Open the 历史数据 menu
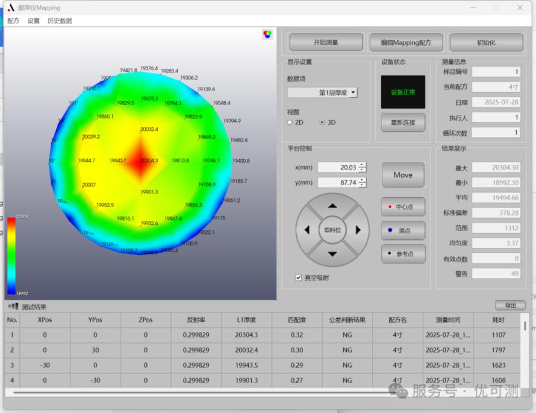The image size is (536, 413). pos(60,20)
